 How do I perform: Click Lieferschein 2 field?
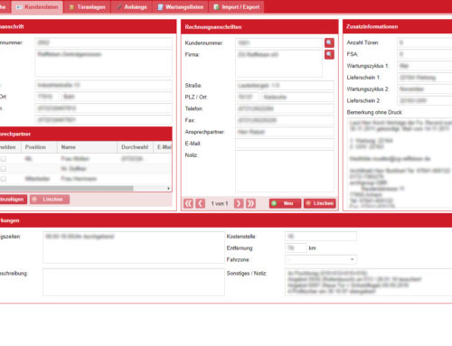point(425,100)
